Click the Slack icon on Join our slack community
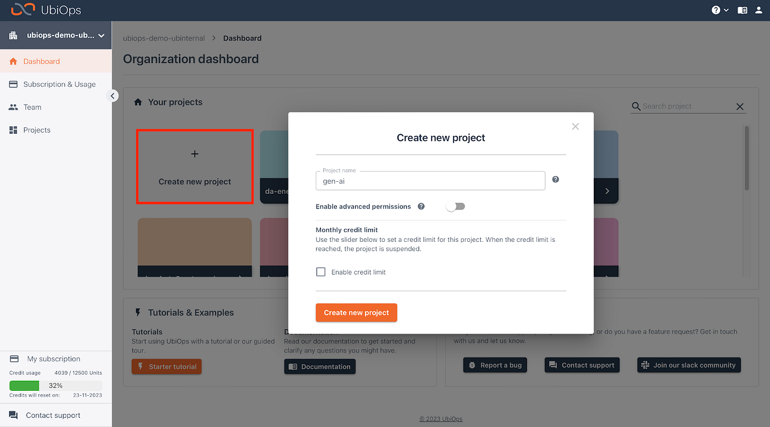The image size is (770, 427). pos(644,365)
